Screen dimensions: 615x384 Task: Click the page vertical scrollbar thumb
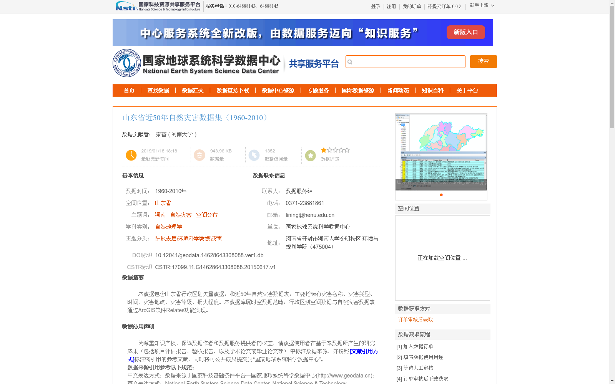[x=612, y=67]
